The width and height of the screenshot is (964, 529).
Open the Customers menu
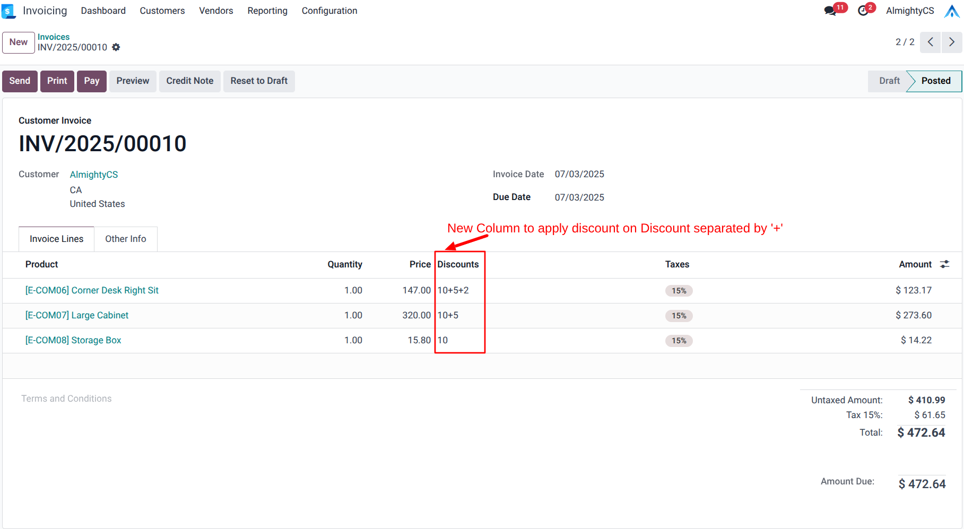(x=162, y=11)
